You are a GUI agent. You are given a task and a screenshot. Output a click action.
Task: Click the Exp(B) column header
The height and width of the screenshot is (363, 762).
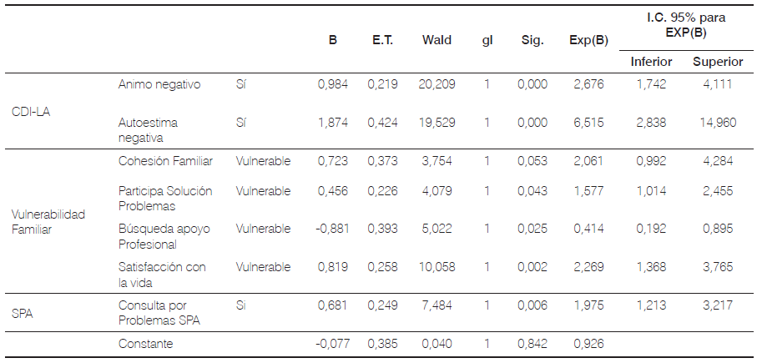point(589,40)
